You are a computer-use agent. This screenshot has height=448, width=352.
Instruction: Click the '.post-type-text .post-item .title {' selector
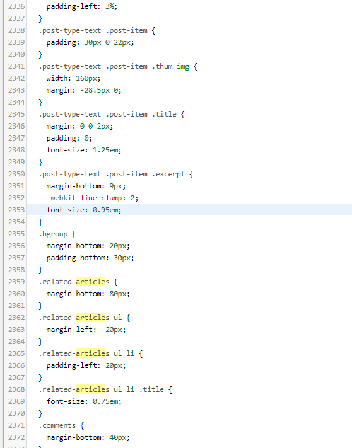tap(112, 114)
